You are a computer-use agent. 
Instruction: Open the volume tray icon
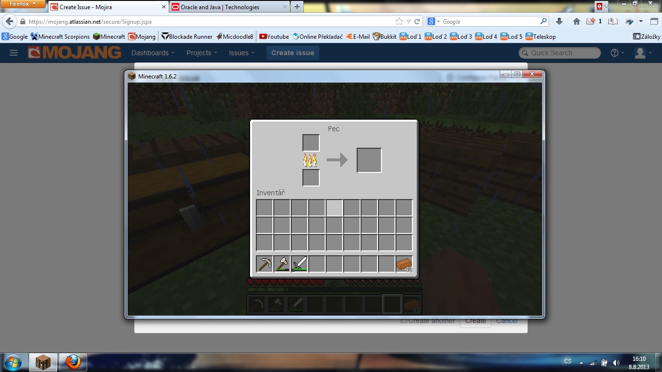pyautogui.click(x=616, y=362)
